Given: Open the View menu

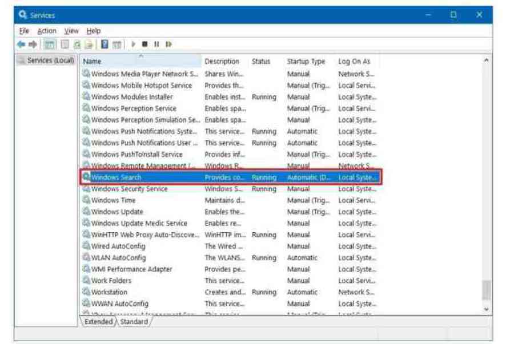Looking at the screenshot, I should [71, 31].
